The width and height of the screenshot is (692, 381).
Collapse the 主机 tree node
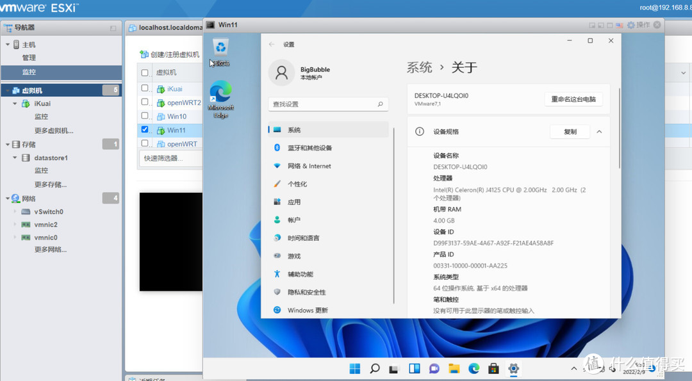8,45
